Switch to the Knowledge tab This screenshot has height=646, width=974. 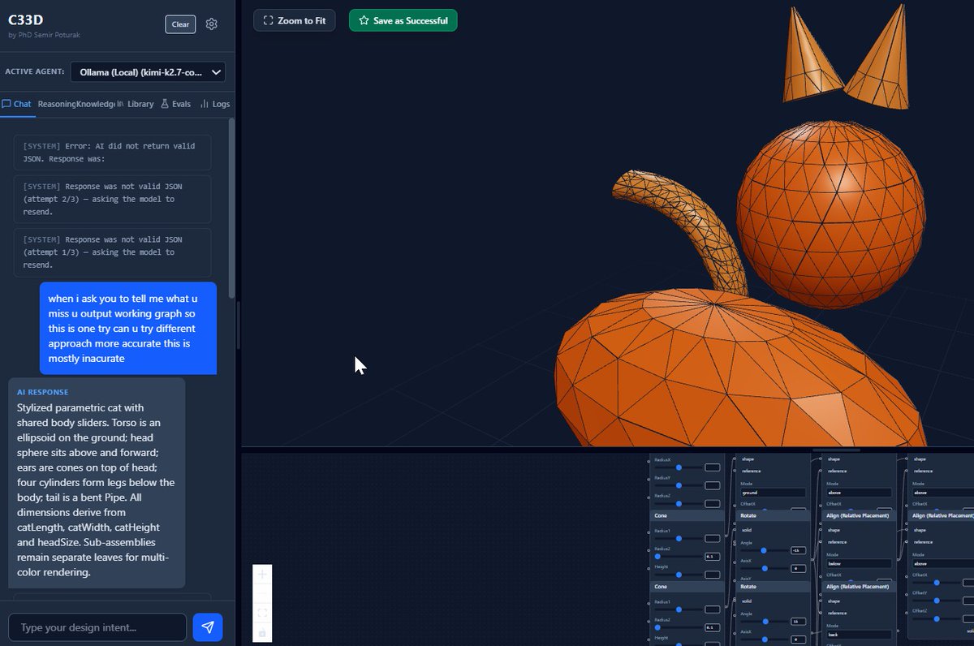[x=95, y=104]
